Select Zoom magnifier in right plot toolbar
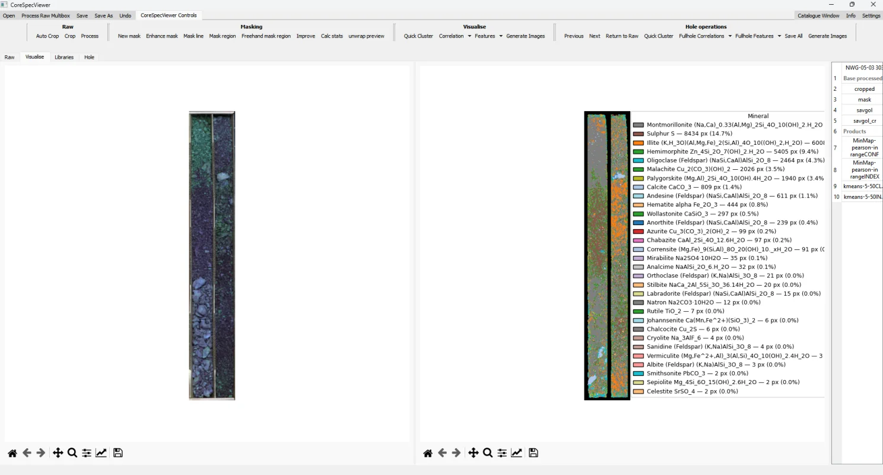Viewport: 883px width, 475px height. (488, 453)
